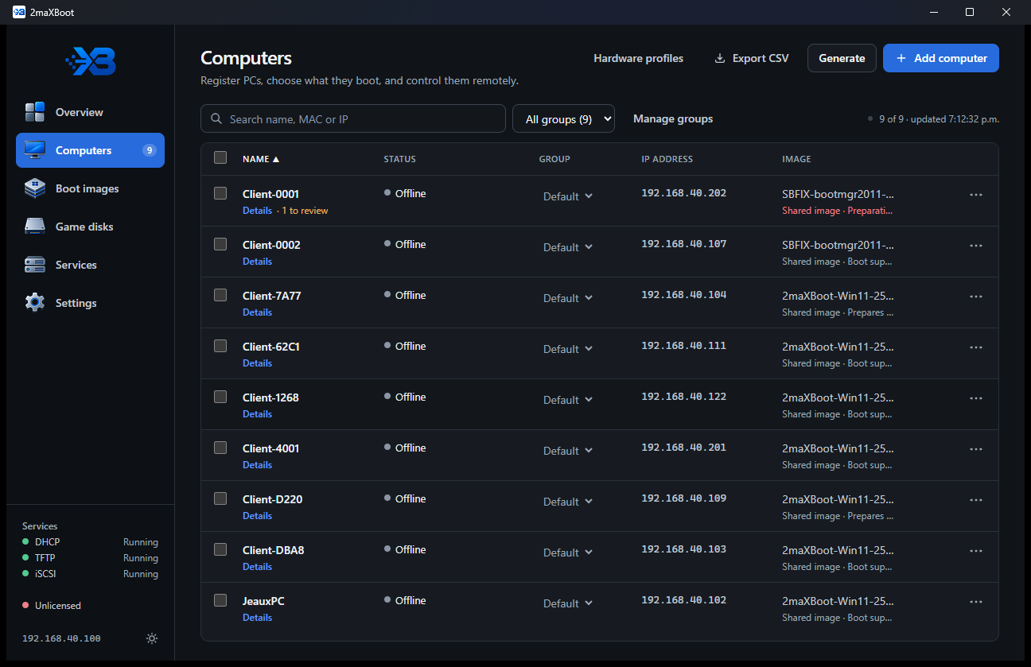Open the Details link for Client-0001
Image resolution: width=1031 pixels, height=667 pixels.
click(x=257, y=211)
